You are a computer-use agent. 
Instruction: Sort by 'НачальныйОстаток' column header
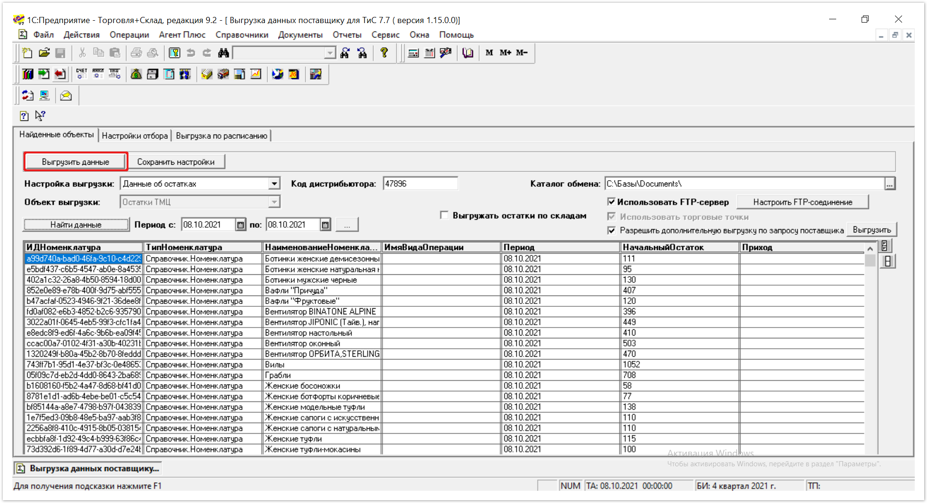pos(679,248)
